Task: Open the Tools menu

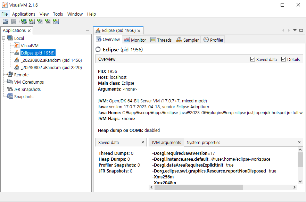Action: (58, 14)
